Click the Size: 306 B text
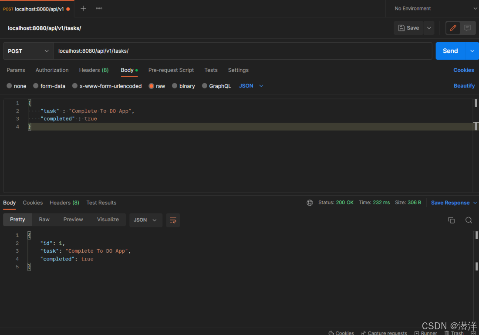The image size is (479, 335). click(408, 202)
